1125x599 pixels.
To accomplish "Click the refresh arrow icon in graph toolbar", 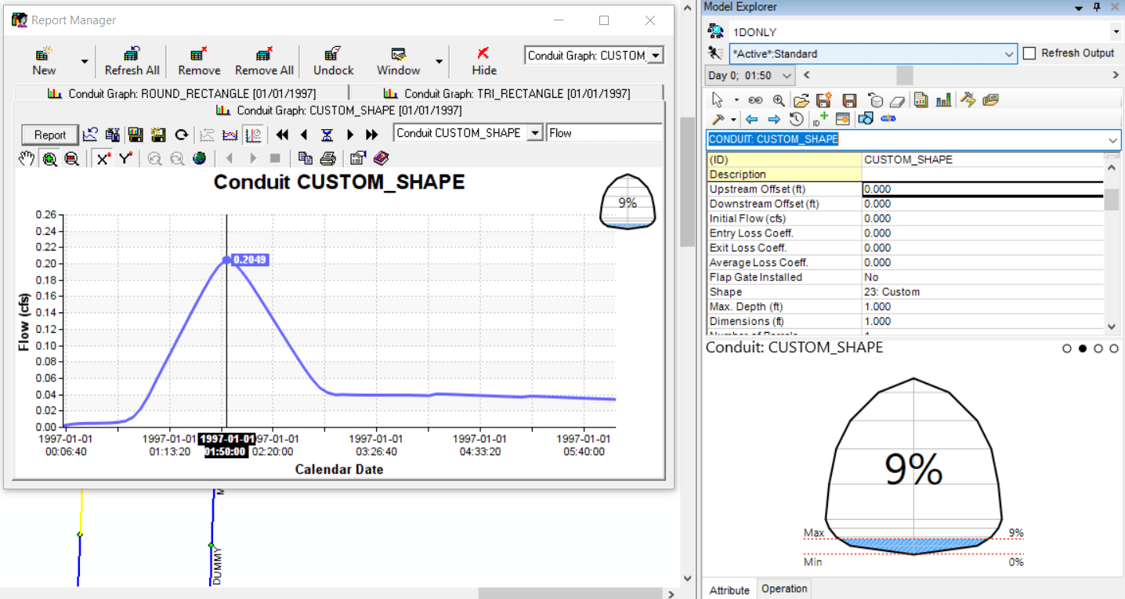I will 181,135.
